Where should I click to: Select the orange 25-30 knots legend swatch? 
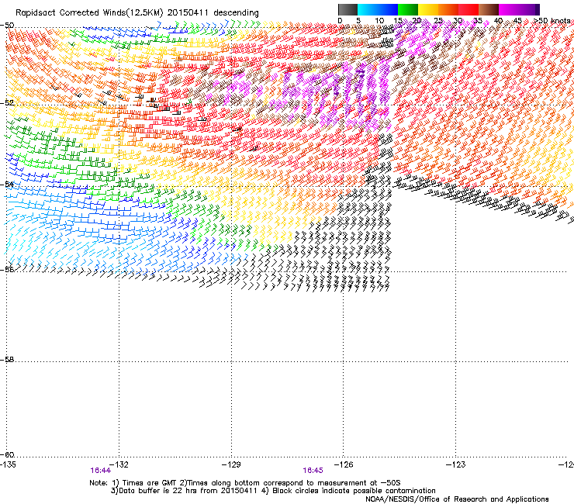[x=448, y=9]
